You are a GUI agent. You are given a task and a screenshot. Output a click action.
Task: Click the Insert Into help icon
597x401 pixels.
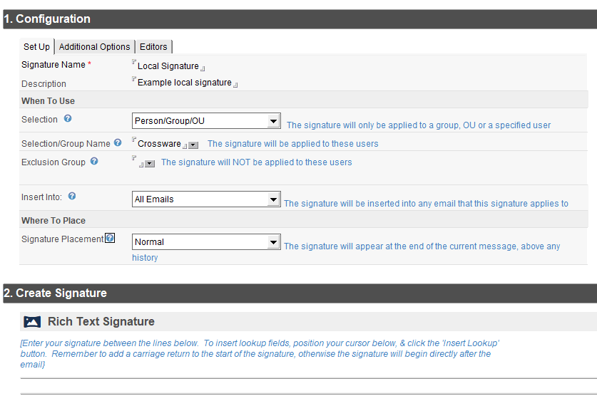(72, 197)
